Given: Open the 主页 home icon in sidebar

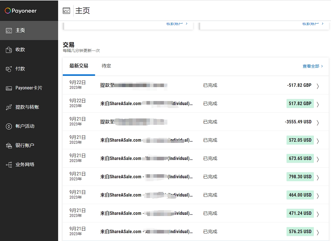Looking at the screenshot, I should [9, 31].
